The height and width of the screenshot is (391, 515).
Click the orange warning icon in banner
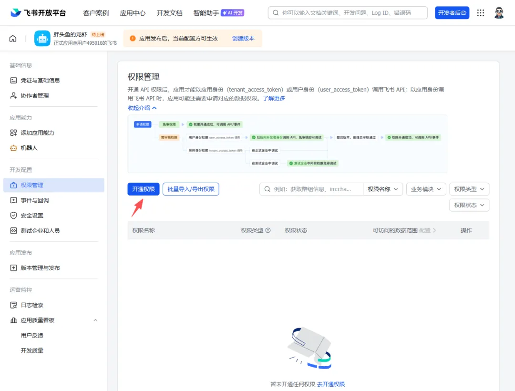pos(133,39)
